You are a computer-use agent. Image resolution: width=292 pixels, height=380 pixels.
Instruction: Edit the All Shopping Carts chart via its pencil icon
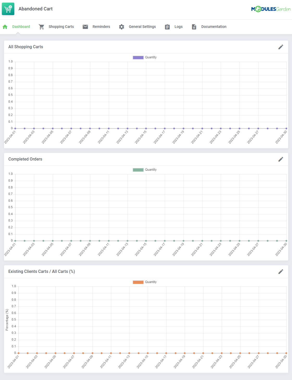[x=281, y=47]
